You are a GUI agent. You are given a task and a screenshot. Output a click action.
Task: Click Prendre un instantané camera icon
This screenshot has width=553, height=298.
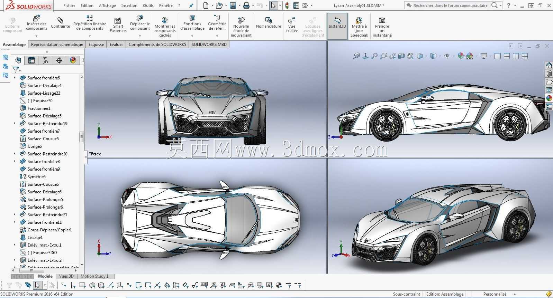[x=382, y=27]
